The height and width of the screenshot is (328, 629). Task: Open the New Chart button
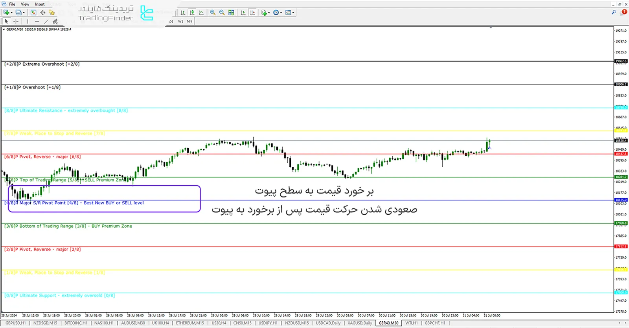(6, 13)
